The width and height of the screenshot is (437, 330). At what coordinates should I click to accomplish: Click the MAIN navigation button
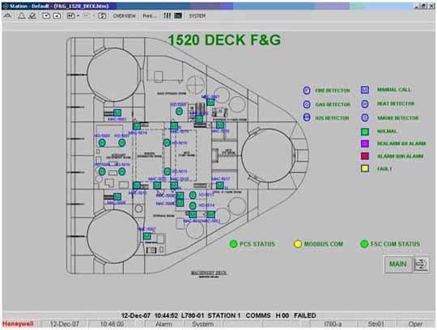coord(397,264)
